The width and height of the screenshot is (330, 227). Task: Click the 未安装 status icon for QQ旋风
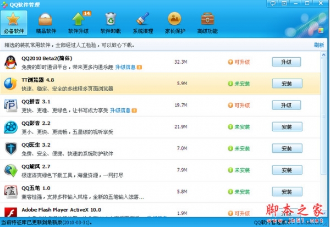230,170
